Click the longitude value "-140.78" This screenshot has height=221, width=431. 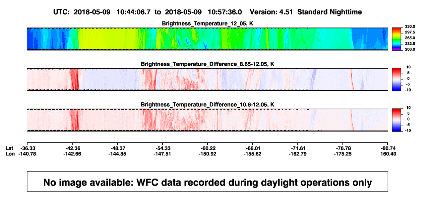(28, 154)
